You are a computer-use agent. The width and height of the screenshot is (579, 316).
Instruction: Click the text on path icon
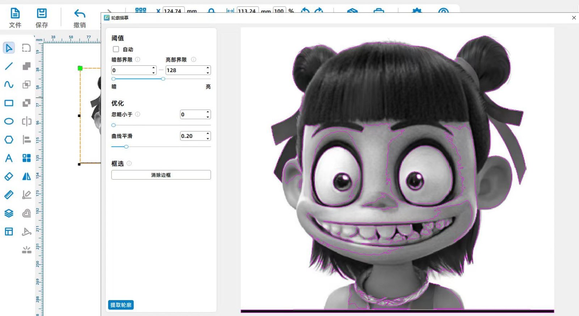26,231
